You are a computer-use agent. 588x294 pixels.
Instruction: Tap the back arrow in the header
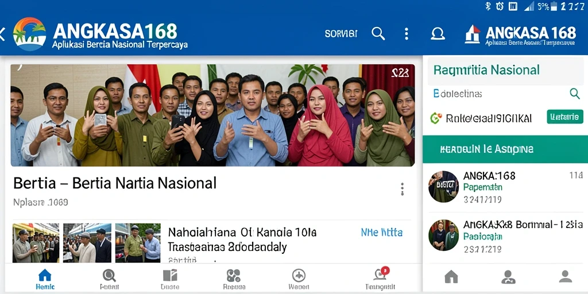(2, 34)
